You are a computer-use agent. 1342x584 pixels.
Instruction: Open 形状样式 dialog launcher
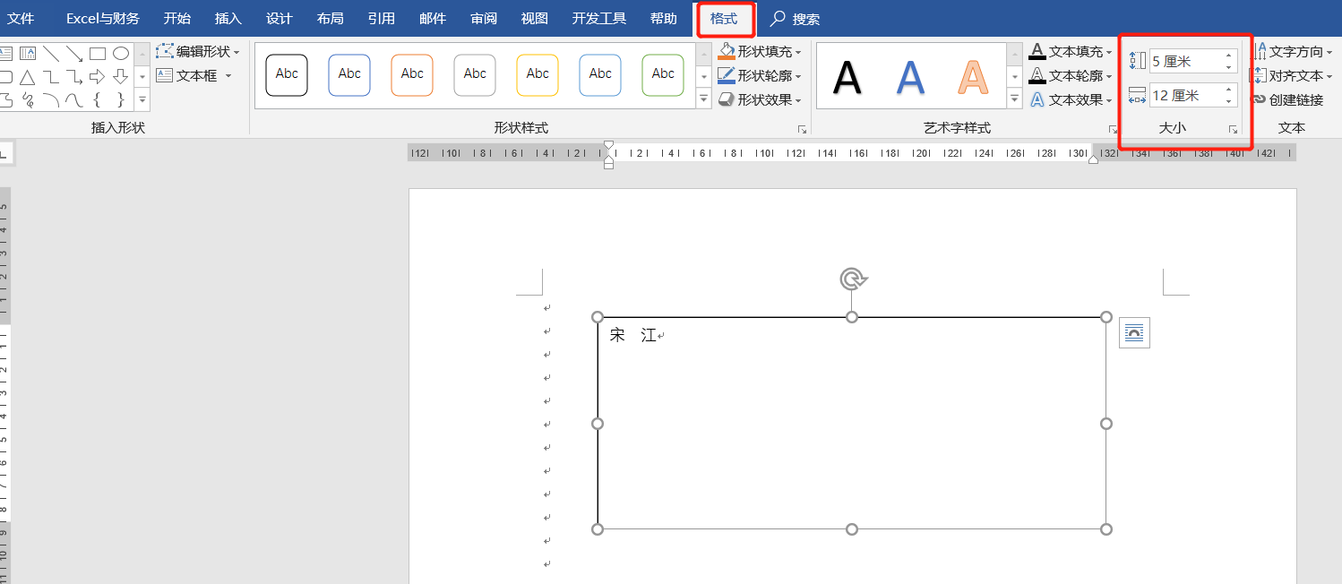click(x=802, y=130)
